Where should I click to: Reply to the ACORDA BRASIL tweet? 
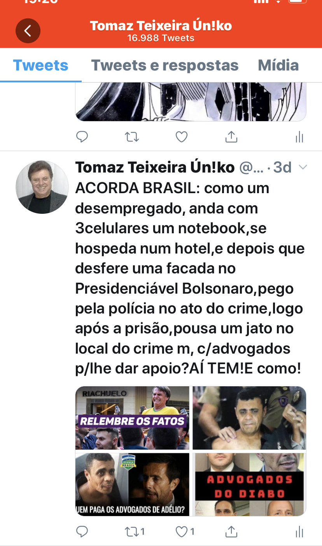tap(82, 531)
